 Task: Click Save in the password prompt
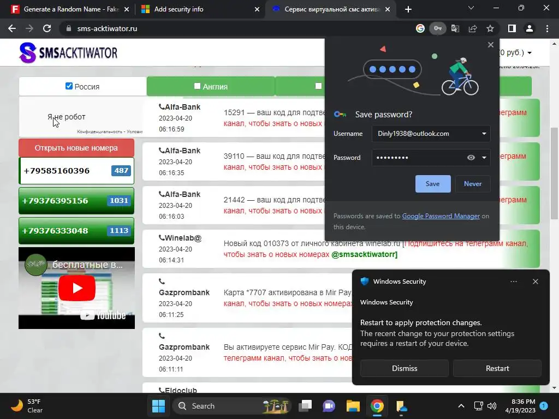(433, 184)
